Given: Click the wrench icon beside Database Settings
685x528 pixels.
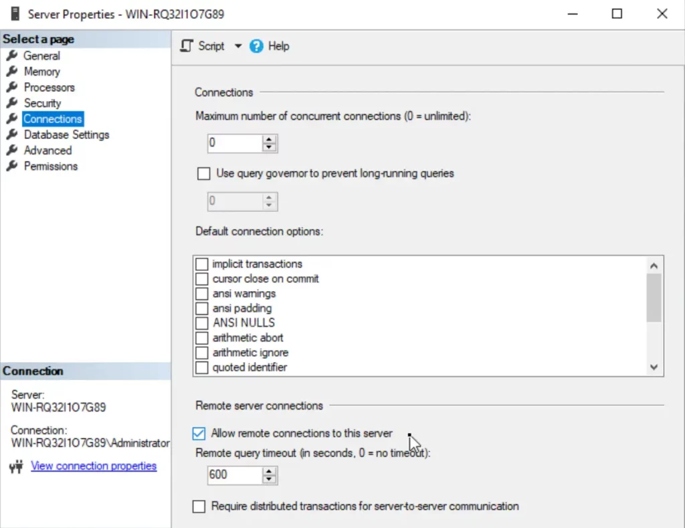Looking at the screenshot, I should [x=12, y=135].
